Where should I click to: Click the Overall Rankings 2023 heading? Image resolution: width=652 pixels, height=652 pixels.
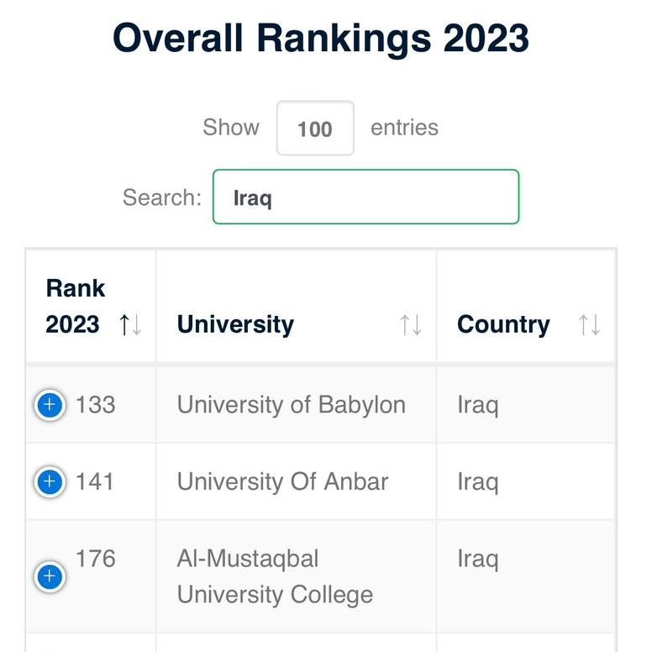(321, 39)
